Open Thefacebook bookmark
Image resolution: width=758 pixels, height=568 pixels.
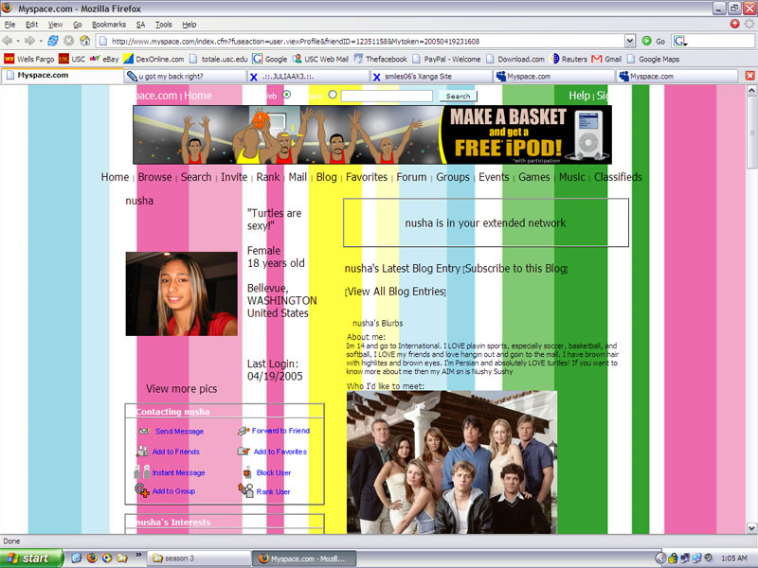point(380,59)
